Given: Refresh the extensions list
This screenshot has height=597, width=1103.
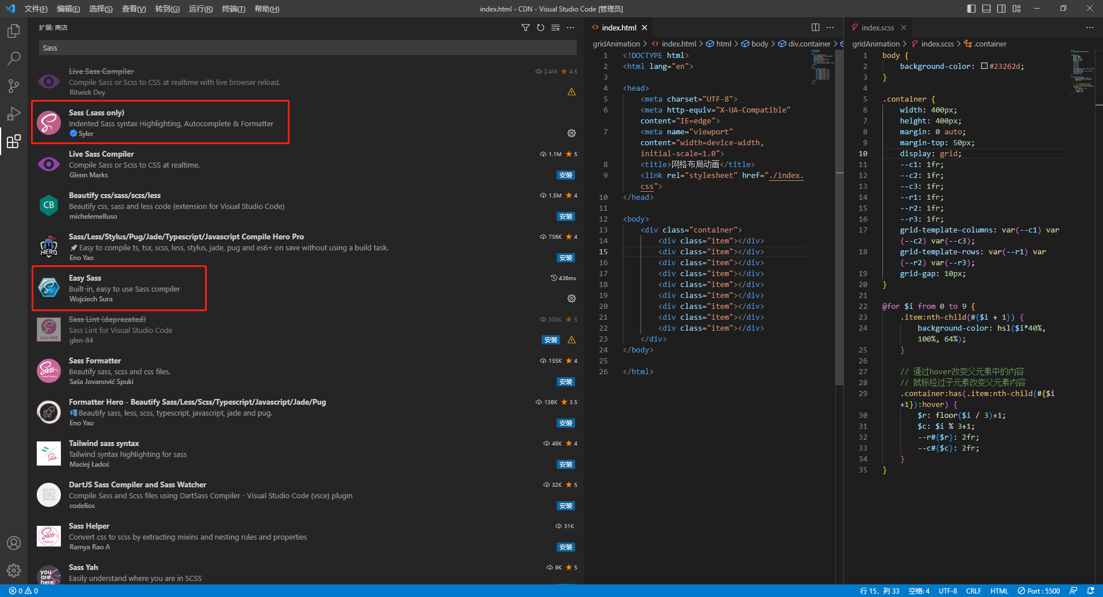Looking at the screenshot, I should (540, 28).
